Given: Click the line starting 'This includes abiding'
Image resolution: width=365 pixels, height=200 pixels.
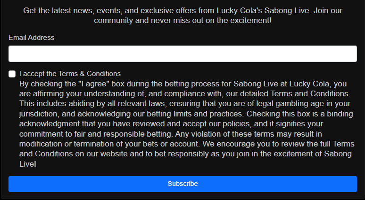Looking at the screenshot, I should click(185, 104).
